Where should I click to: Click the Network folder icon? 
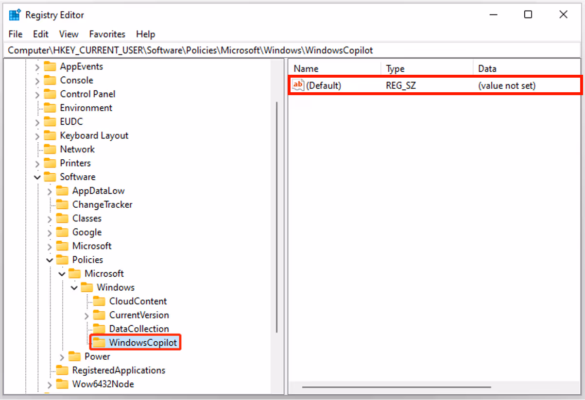click(x=50, y=149)
